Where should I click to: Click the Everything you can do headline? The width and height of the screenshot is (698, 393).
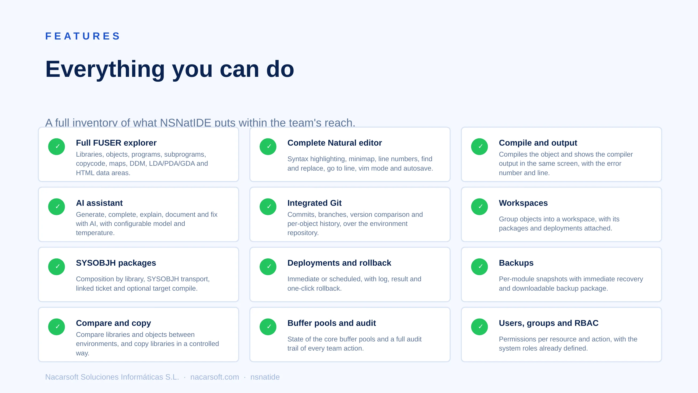[170, 69]
